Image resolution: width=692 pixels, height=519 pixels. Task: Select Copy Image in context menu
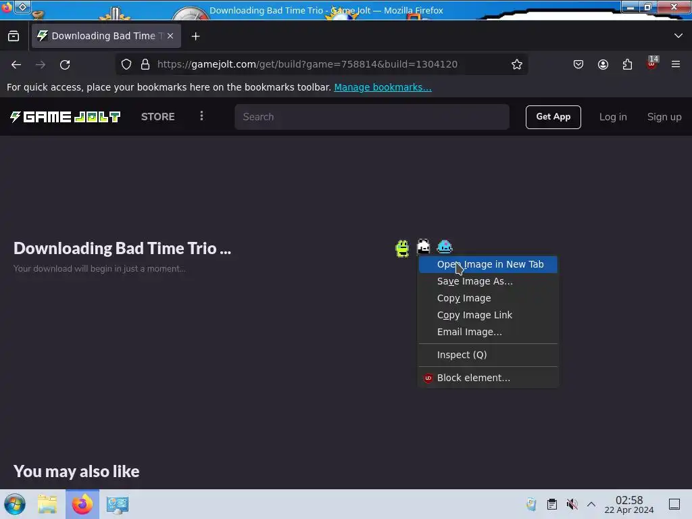click(488, 298)
